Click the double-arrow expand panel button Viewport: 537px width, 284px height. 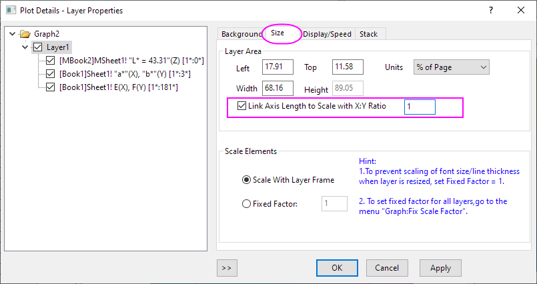pyautogui.click(x=227, y=267)
